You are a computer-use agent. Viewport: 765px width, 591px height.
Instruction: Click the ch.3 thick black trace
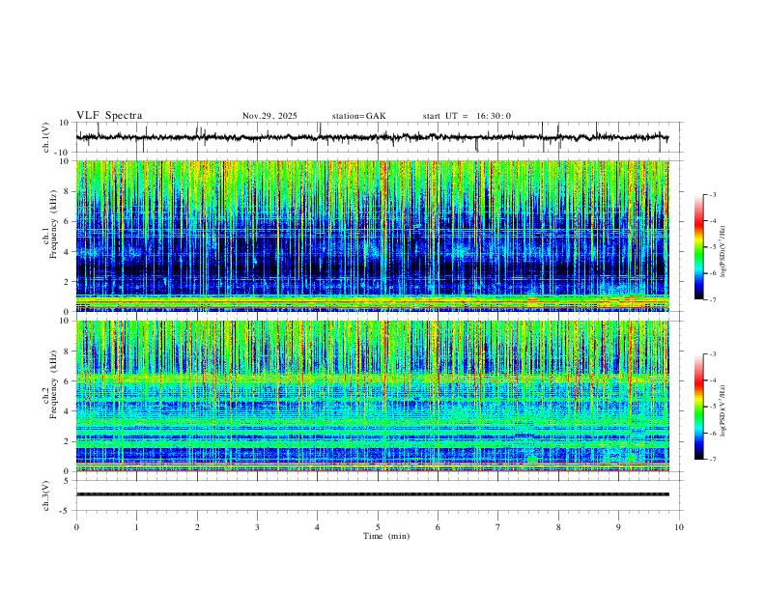[x=372, y=494]
